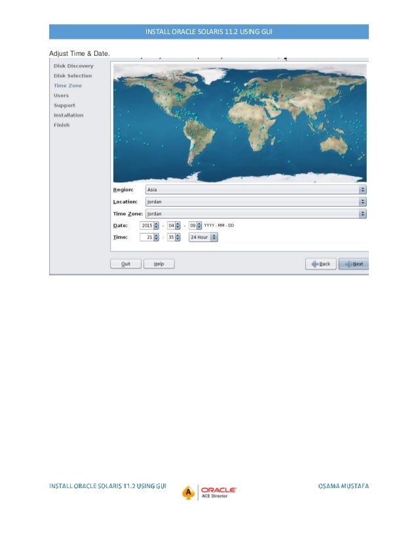Open the 24 Hour format dropdown
This screenshot has height=542, width=418.
pyautogui.click(x=203, y=237)
